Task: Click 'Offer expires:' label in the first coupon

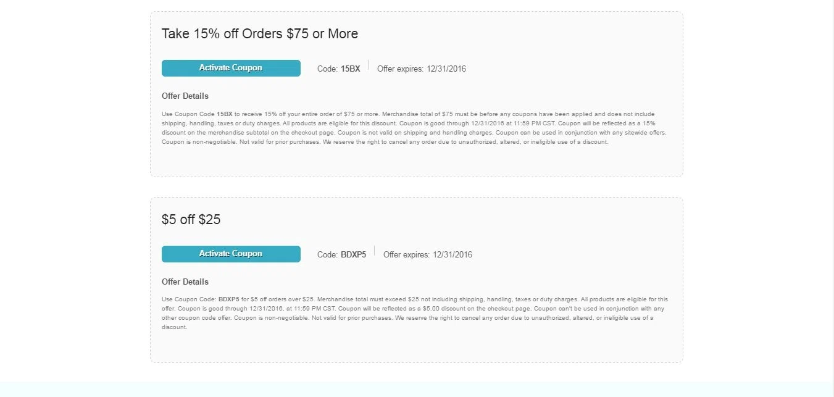Action: click(x=400, y=69)
